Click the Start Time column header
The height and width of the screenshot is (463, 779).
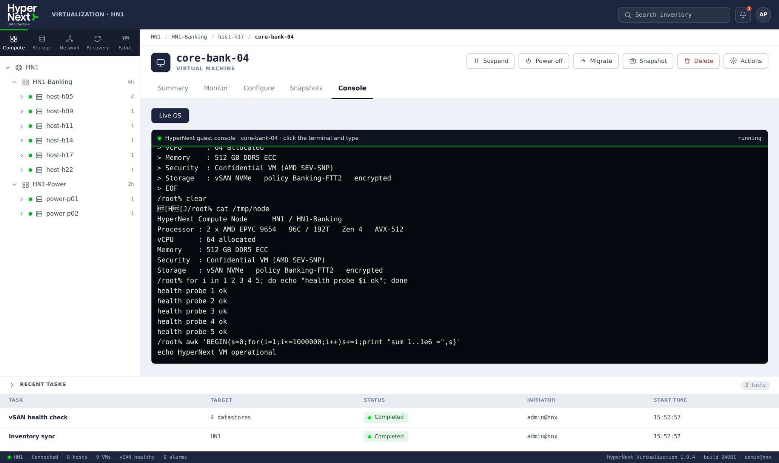[670, 400]
